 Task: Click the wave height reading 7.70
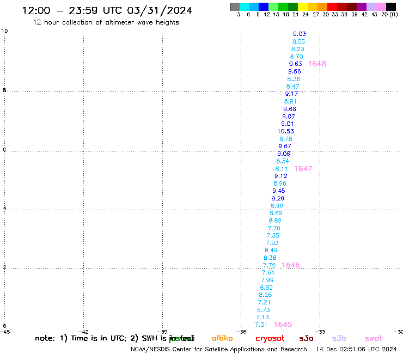274,228
